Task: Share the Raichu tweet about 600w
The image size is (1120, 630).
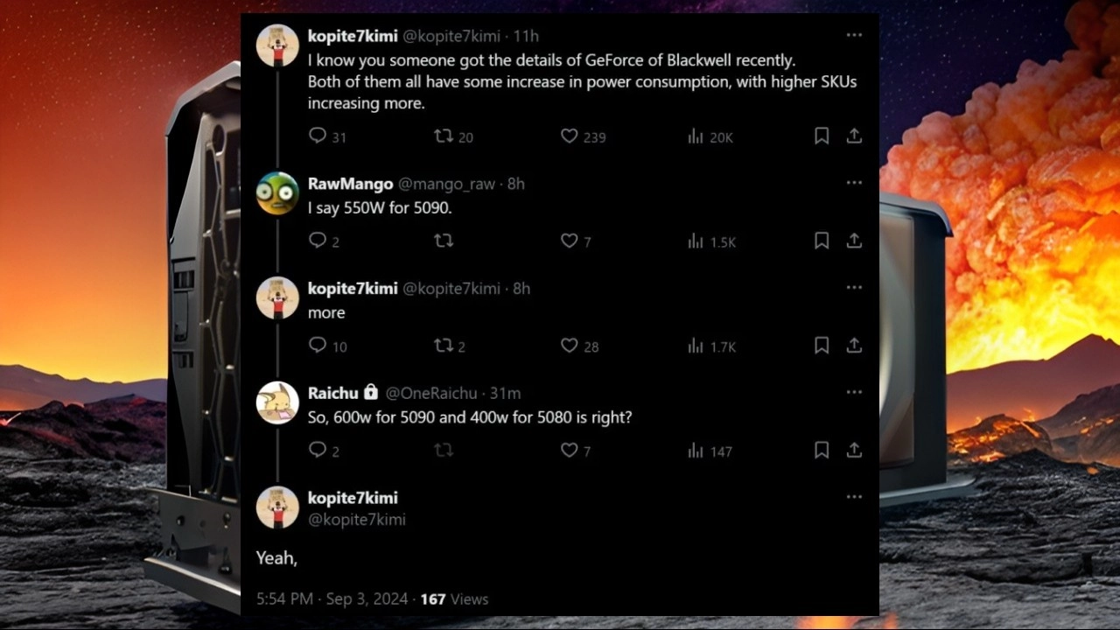Action: pos(854,450)
